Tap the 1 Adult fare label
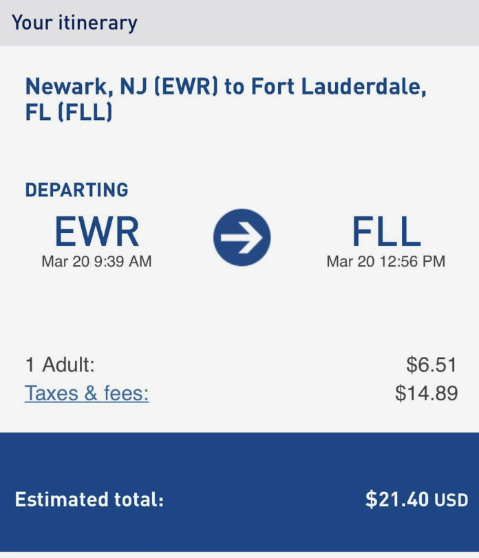 (60, 364)
